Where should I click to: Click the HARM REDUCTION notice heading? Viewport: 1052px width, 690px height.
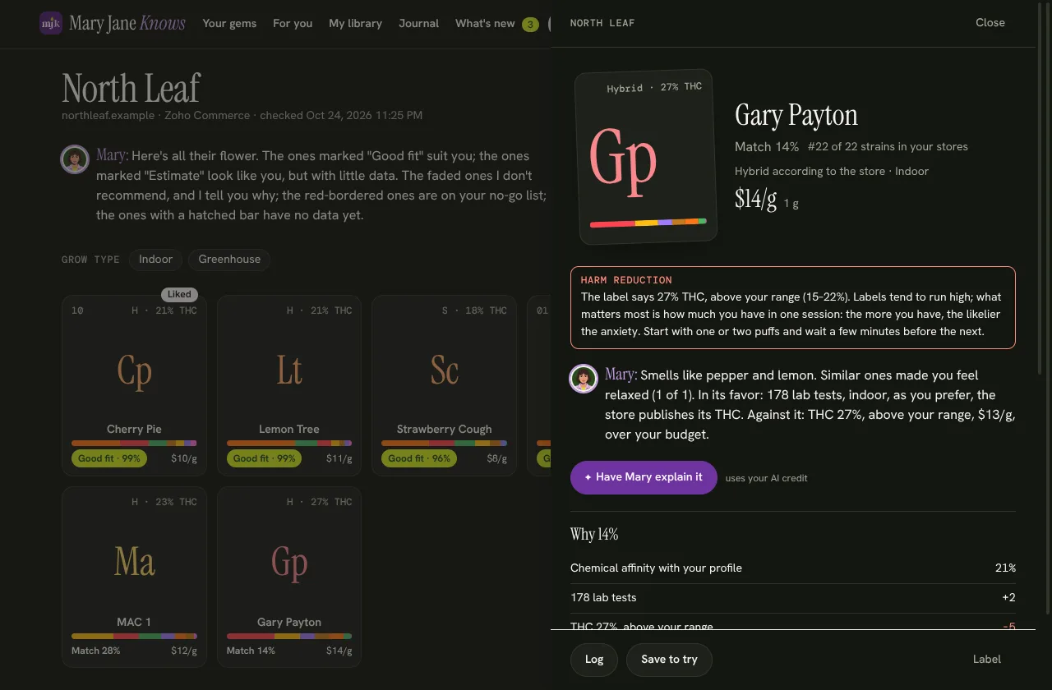point(626,280)
